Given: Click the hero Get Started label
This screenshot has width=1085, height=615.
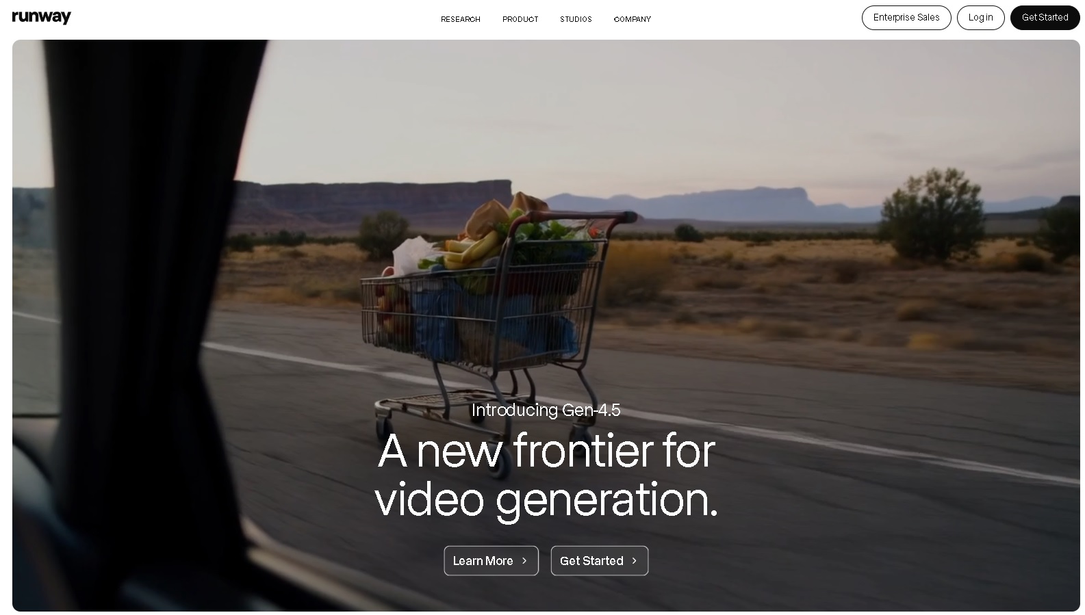Looking at the screenshot, I should point(591,561).
